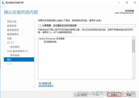Click scroll up arrow in the roles list
The height and width of the screenshot is (98, 139).
[133, 38]
